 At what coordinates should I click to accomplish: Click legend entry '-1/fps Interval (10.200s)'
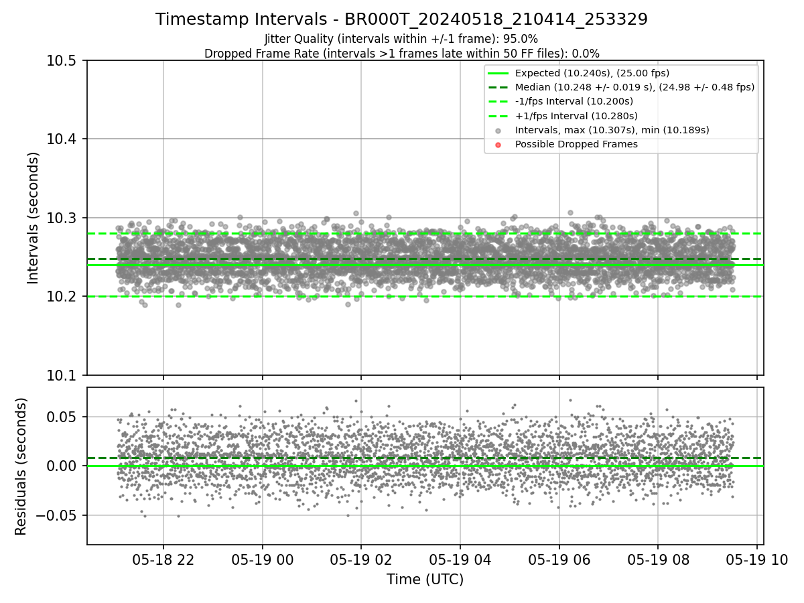point(574,101)
